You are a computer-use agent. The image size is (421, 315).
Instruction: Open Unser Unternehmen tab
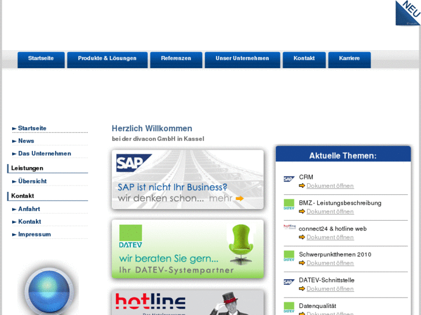pos(243,60)
